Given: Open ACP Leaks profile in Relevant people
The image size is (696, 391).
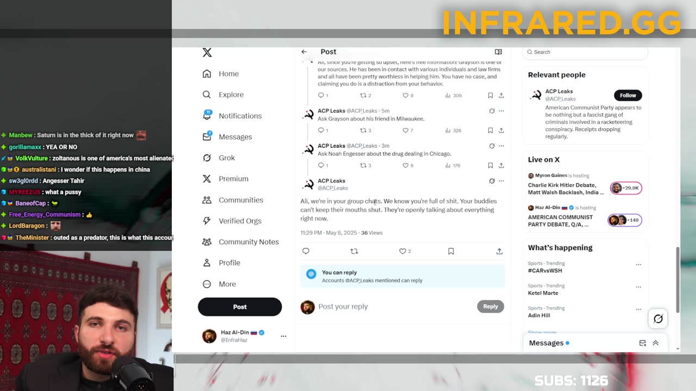Looking at the screenshot, I should pyautogui.click(x=559, y=91).
